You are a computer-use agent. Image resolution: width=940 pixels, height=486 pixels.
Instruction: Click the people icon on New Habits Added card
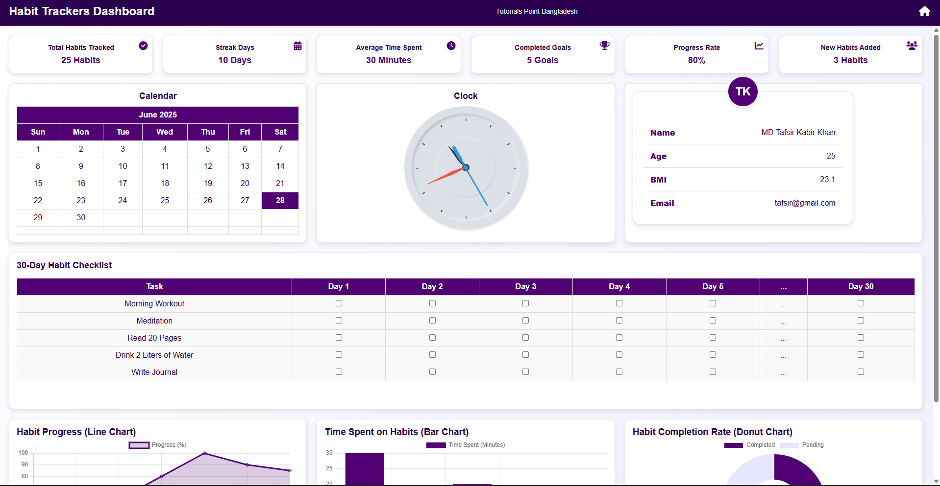pyautogui.click(x=912, y=45)
